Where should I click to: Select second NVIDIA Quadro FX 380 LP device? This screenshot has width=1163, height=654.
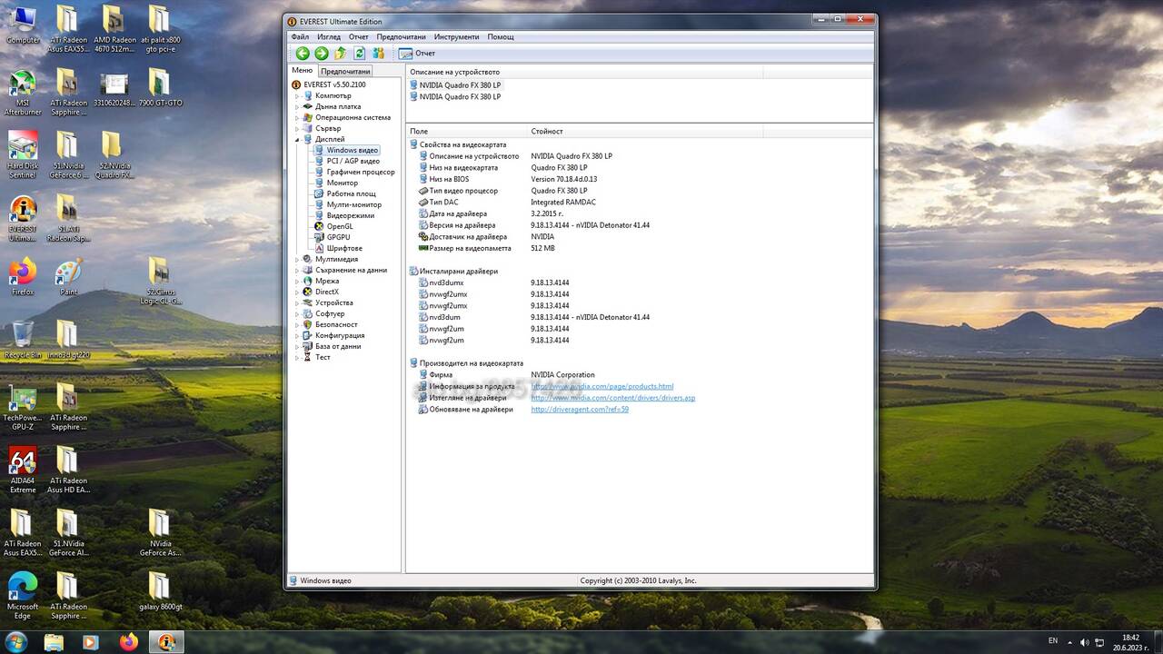point(460,96)
